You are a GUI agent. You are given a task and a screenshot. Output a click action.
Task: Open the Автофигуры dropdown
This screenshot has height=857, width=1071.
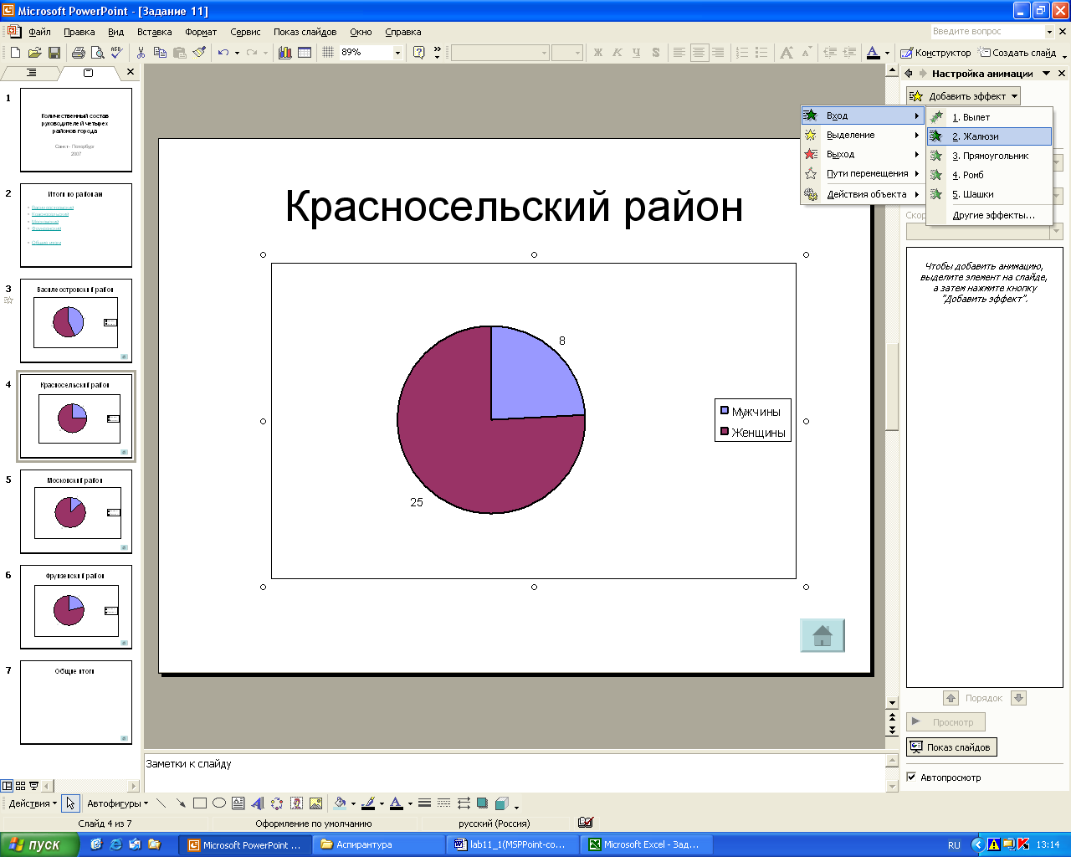117,803
